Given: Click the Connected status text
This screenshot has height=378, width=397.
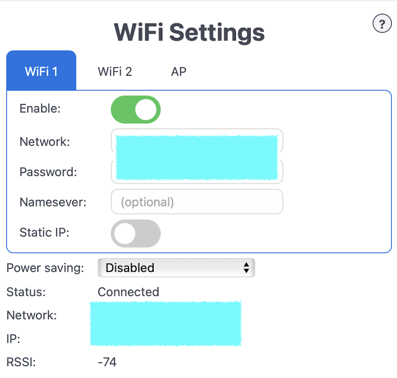Looking at the screenshot, I should pos(128,292).
